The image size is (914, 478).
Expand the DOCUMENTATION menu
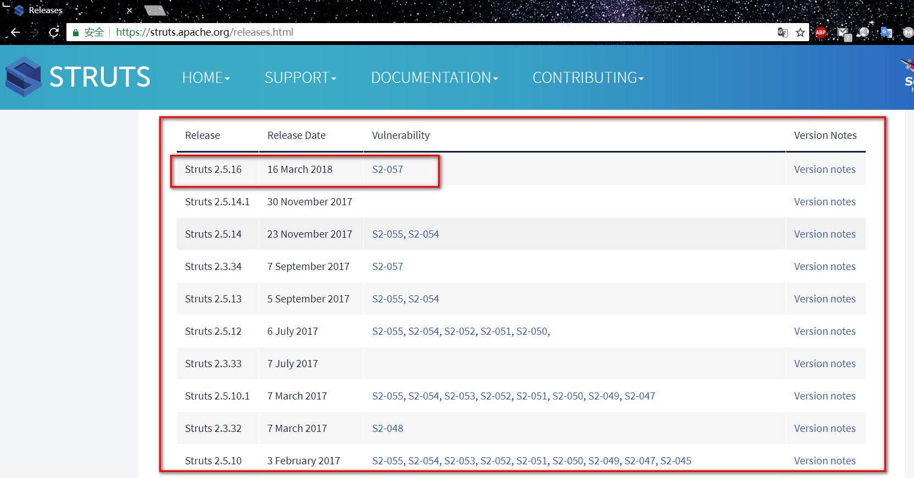point(434,78)
